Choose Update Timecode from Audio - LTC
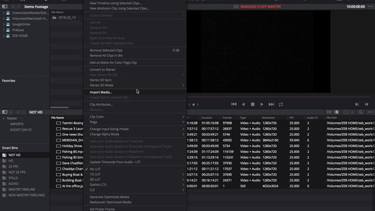This screenshot has width=375, height=211. pyautogui.click(x=115, y=162)
